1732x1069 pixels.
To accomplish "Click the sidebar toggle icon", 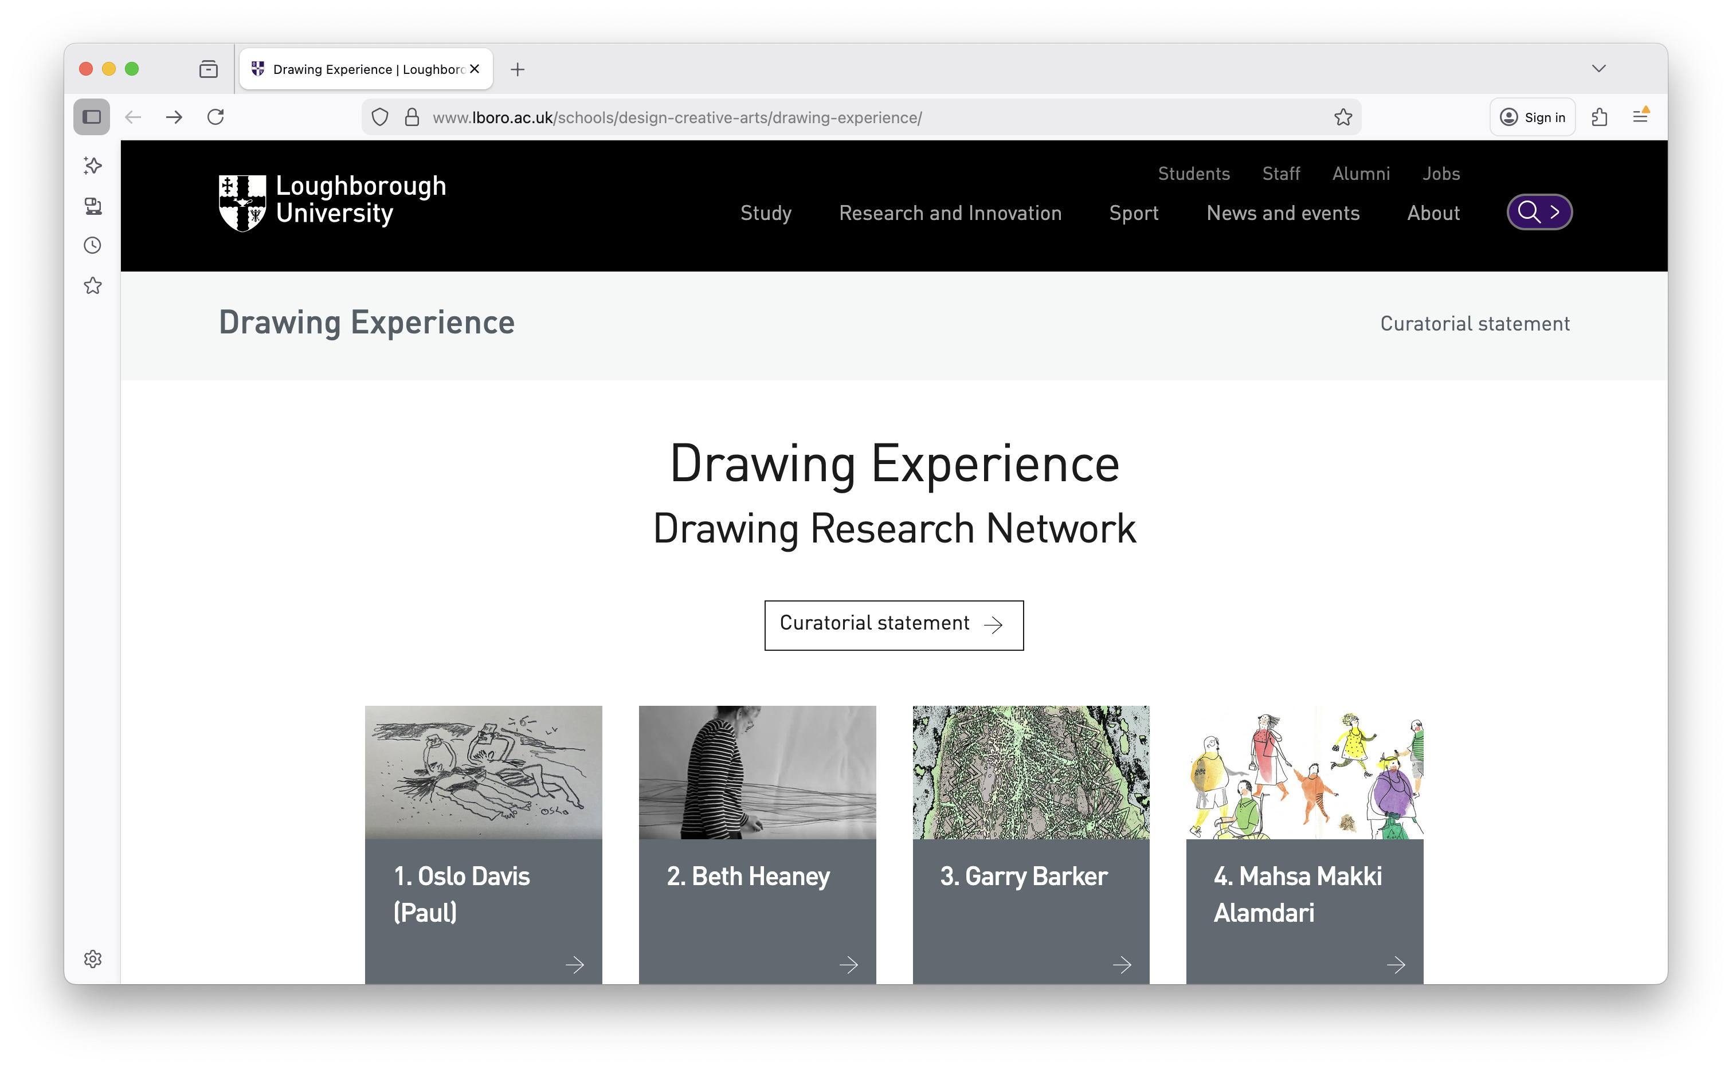I will pos(92,117).
